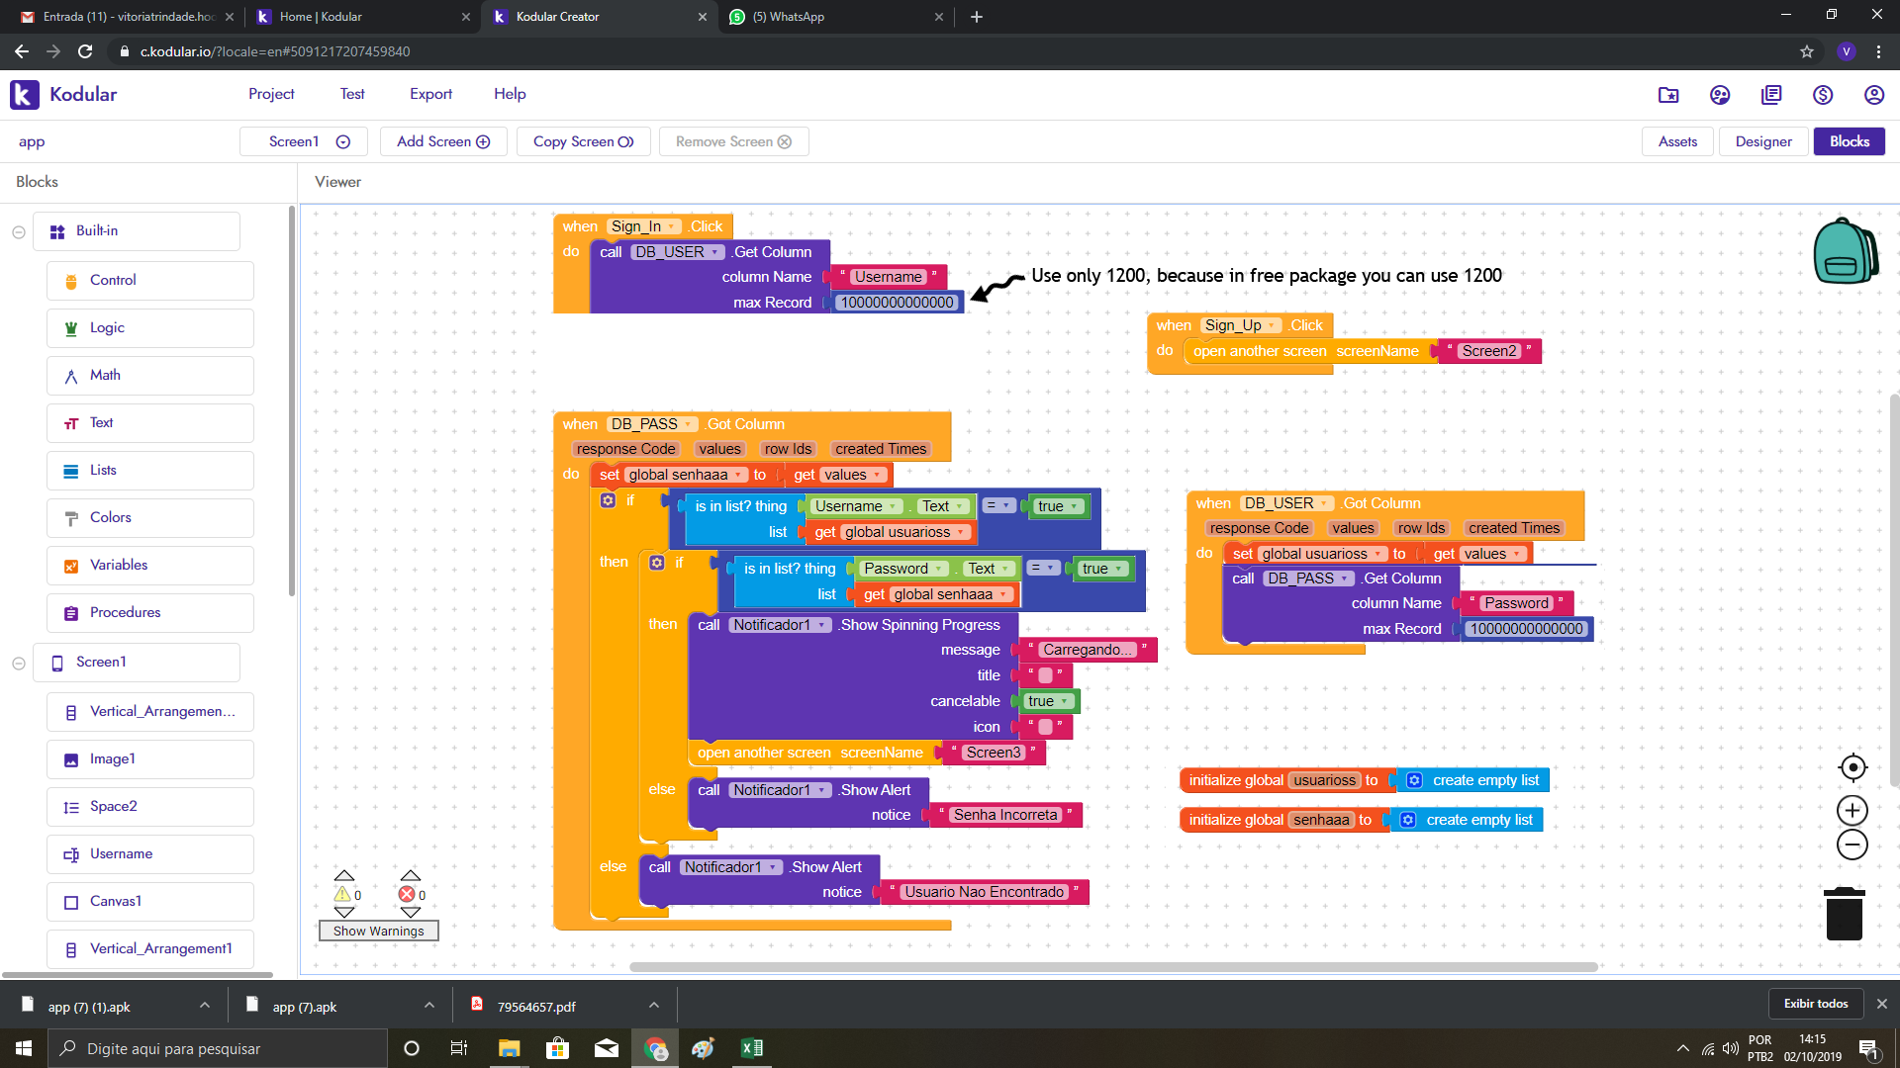
Task: Open the Test menu
Action: coord(352,94)
